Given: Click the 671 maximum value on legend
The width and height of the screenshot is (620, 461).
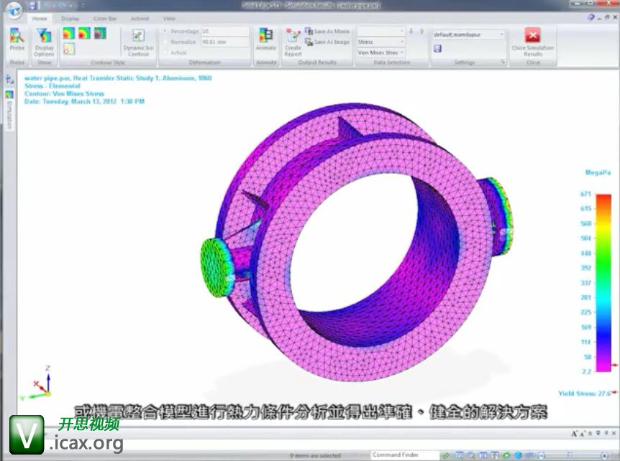Looking at the screenshot, I should [585, 194].
